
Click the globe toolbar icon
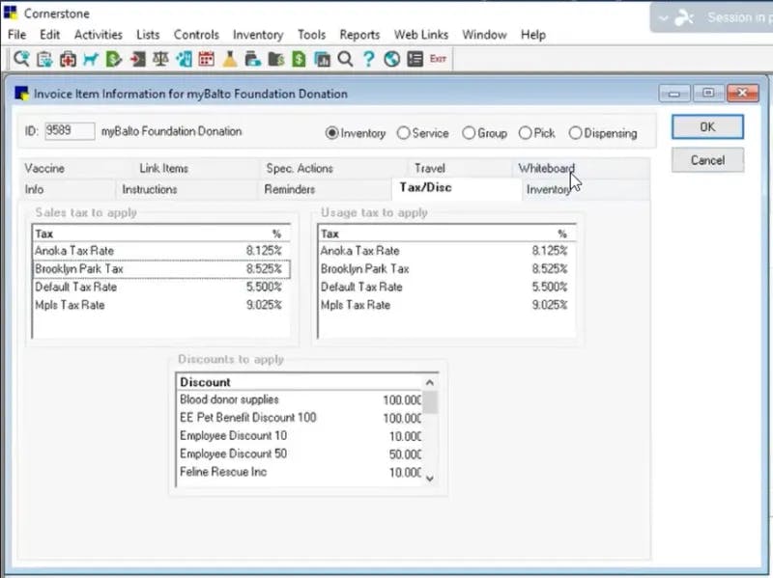391,59
